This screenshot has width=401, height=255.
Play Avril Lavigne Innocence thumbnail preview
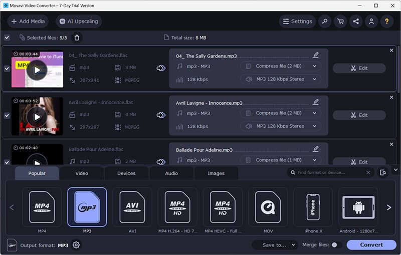click(37, 117)
